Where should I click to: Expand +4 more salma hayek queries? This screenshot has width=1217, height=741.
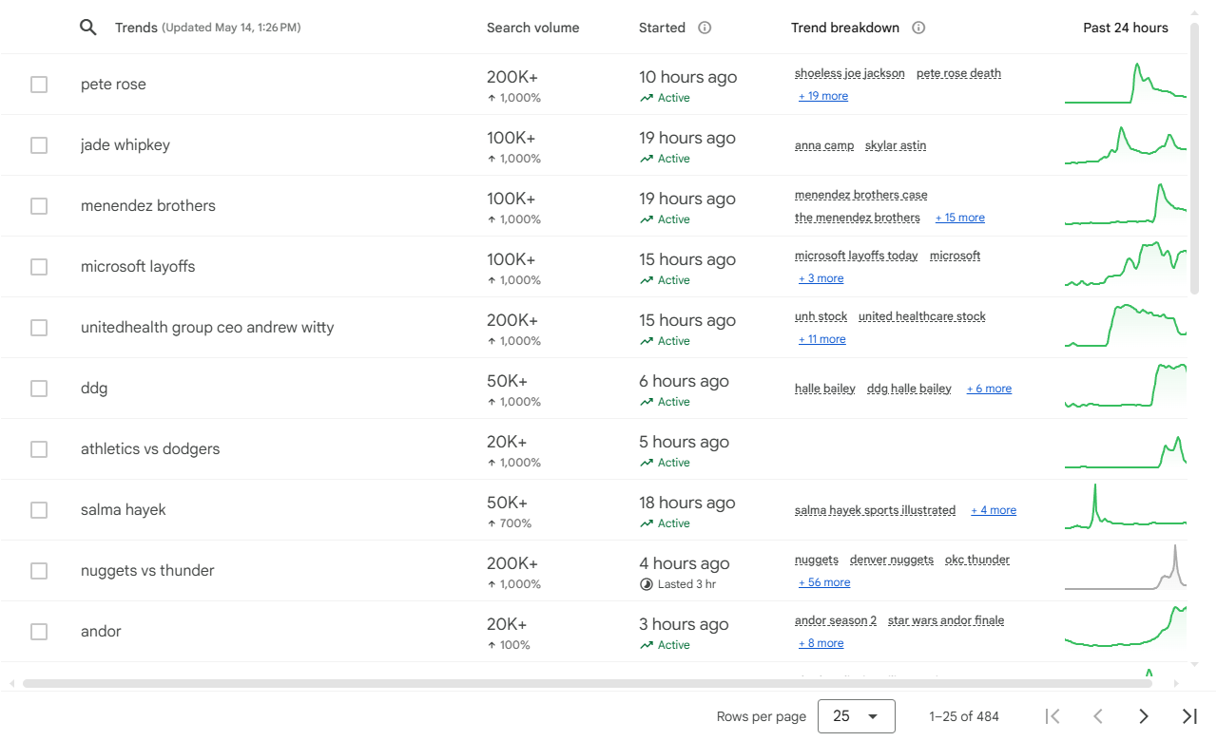pyautogui.click(x=994, y=510)
